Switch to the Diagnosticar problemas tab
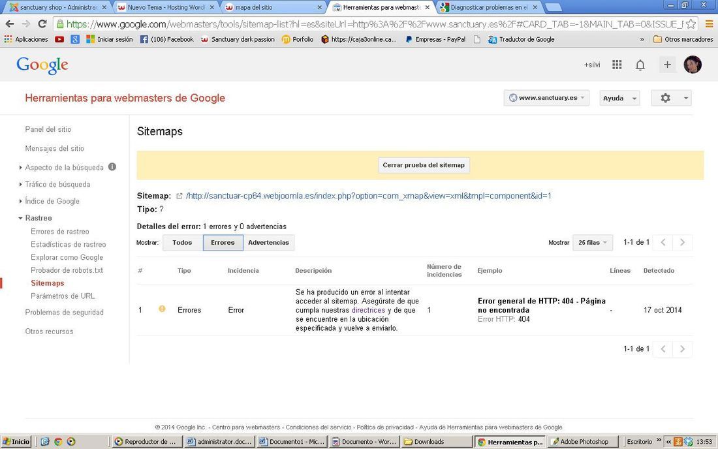Viewport: 718px width, 449px height. (489, 7)
